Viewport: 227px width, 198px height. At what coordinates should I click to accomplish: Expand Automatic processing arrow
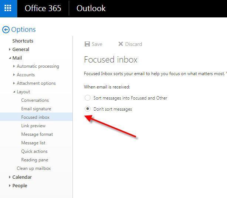(x=14, y=66)
